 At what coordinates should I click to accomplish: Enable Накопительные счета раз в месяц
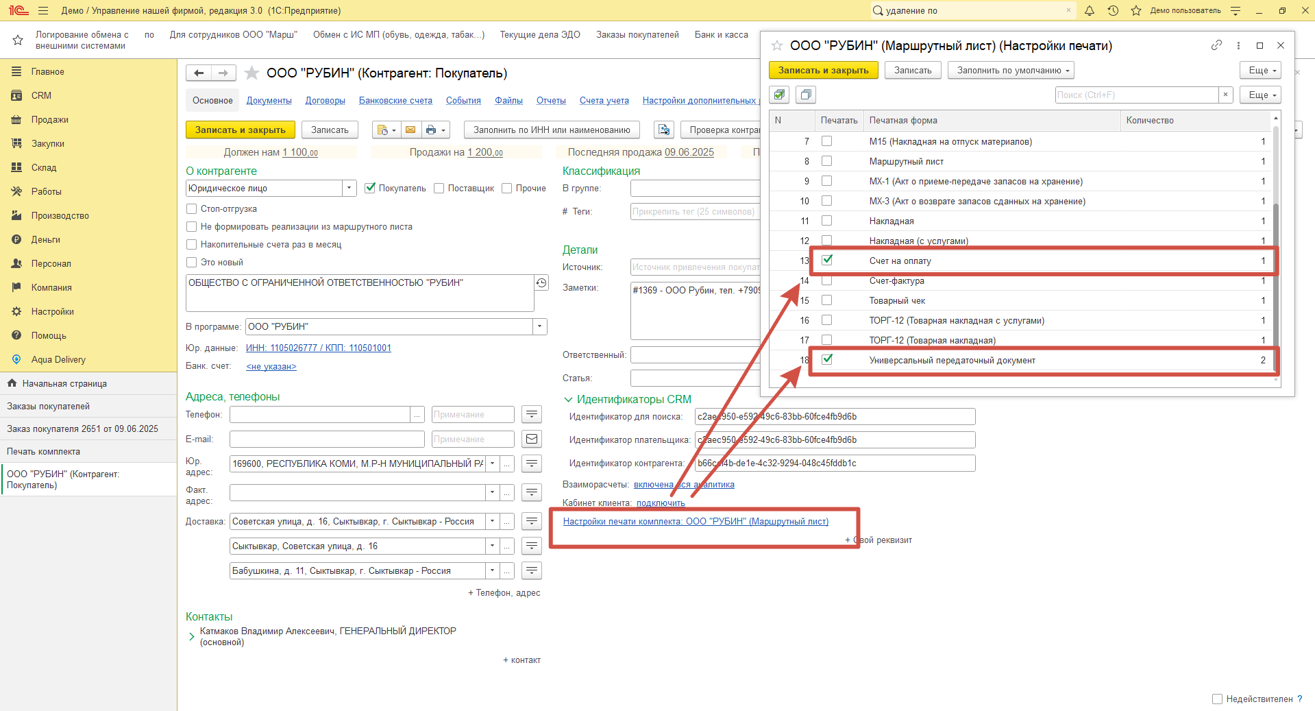point(192,244)
